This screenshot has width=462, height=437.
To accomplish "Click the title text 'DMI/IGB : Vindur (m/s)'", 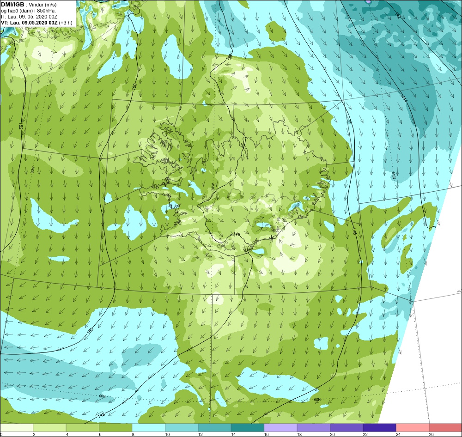I will (x=29, y=5).
